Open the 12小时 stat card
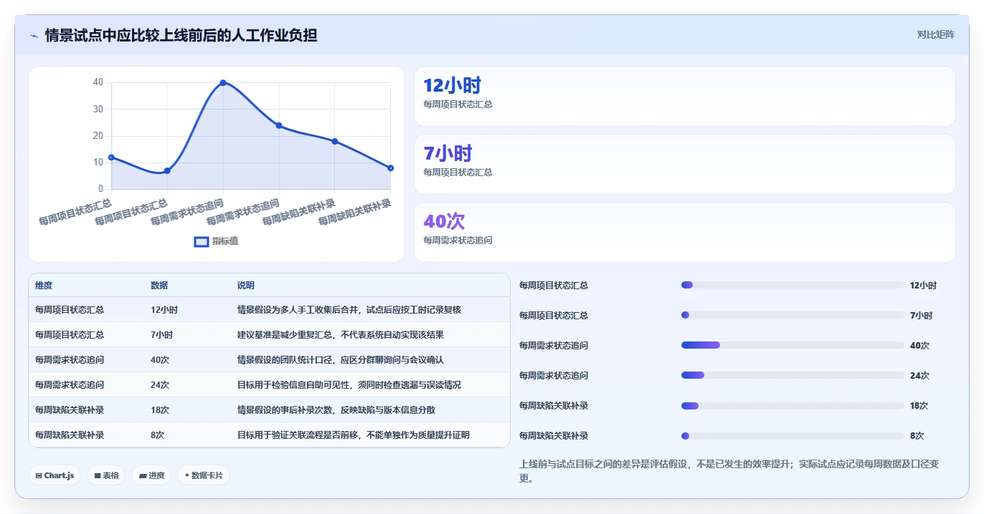This screenshot has height=514, width=984. pyautogui.click(x=685, y=97)
